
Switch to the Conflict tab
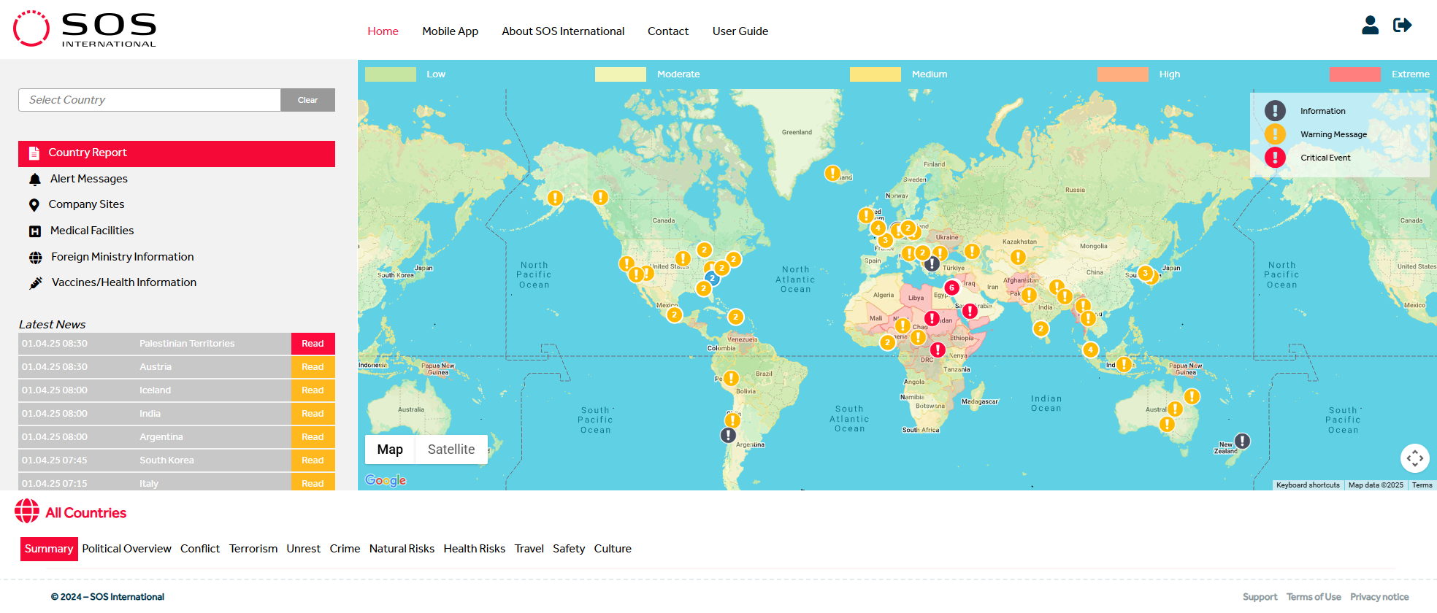[x=200, y=549]
